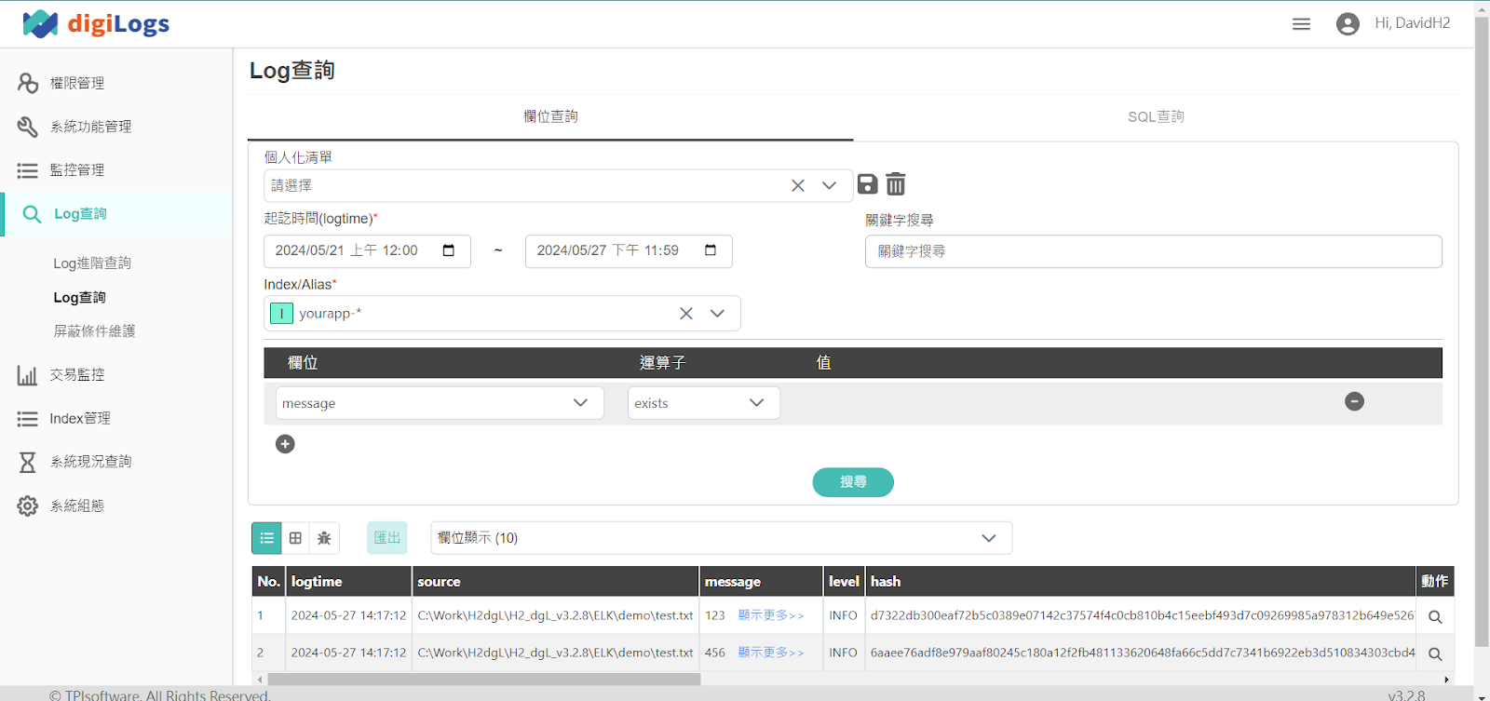Delete the personalized list with trash icon

[x=896, y=184]
